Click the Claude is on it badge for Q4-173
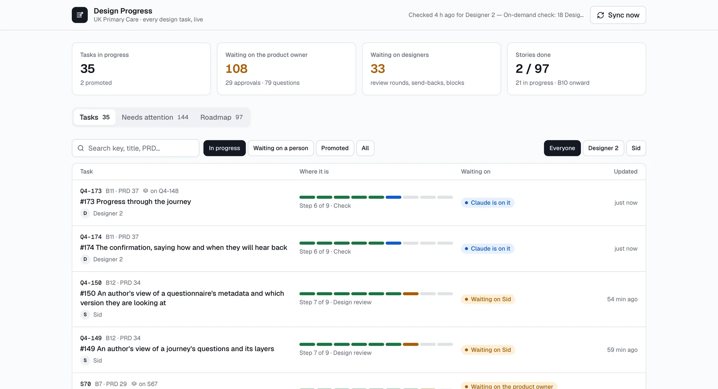The height and width of the screenshot is (389, 718). click(x=487, y=203)
